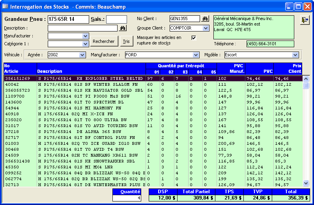Select article 143600 TO Spectrum

[153, 102]
